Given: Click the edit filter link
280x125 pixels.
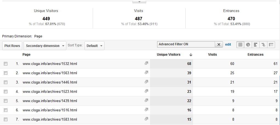Looking at the screenshot, I should pos(228,44).
